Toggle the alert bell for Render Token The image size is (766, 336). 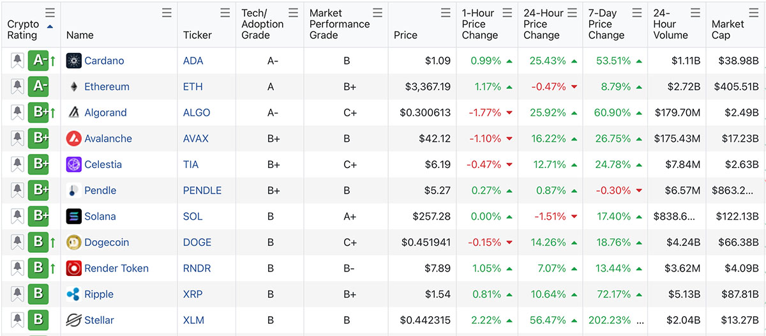(x=17, y=268)
